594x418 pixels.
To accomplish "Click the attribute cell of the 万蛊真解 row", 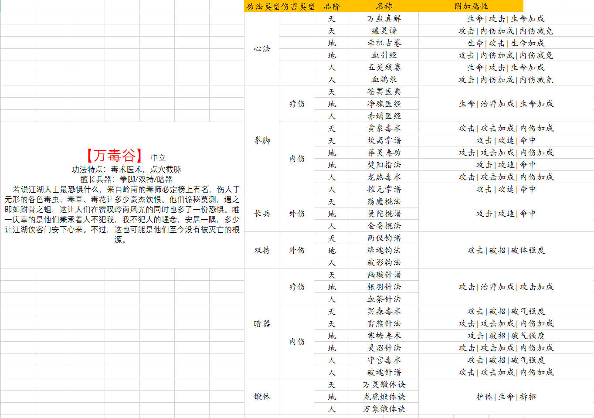I will click(506, 18).
